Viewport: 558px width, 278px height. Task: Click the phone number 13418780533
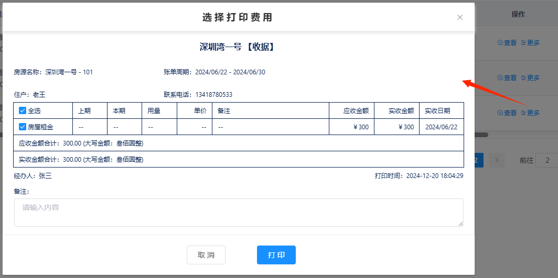click(213, 95)
